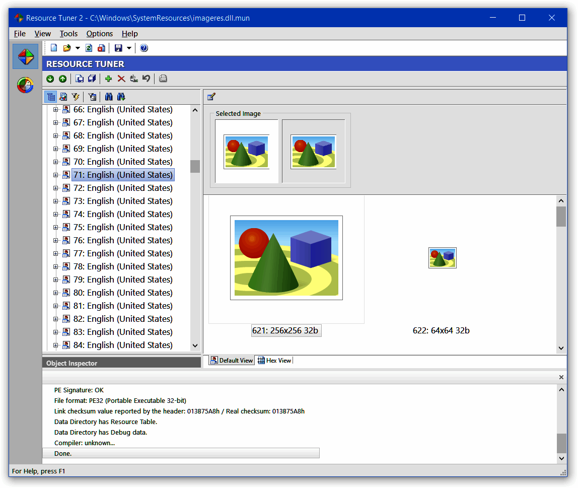This screenshot has height=488, width=578.
Task: Select the 622: 64x64 32b icon thumbnail
Action: pos(442,257)
